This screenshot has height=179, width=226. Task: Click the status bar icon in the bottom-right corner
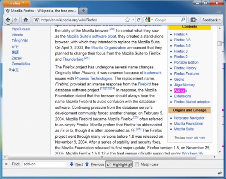[x=220, y=173]
